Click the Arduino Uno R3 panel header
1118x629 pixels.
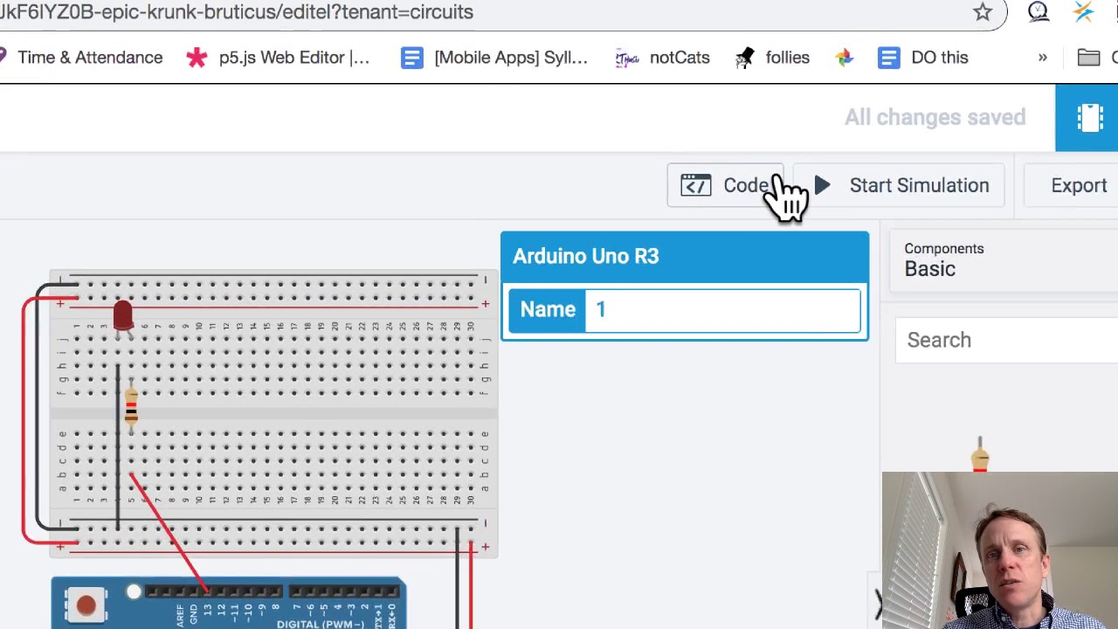coord(685,256)
